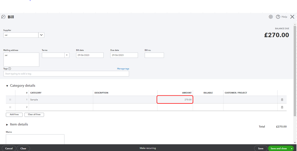Screen dimensions: 297x151
Task: Click the Supplier field containing sai
Action: pos(21,35)
